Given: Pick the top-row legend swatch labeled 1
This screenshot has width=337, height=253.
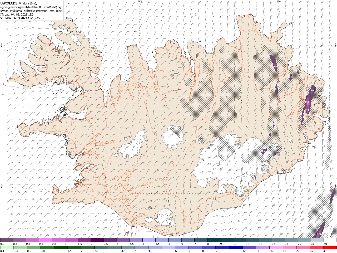Looking at the screenshot, I should point(71,240).
